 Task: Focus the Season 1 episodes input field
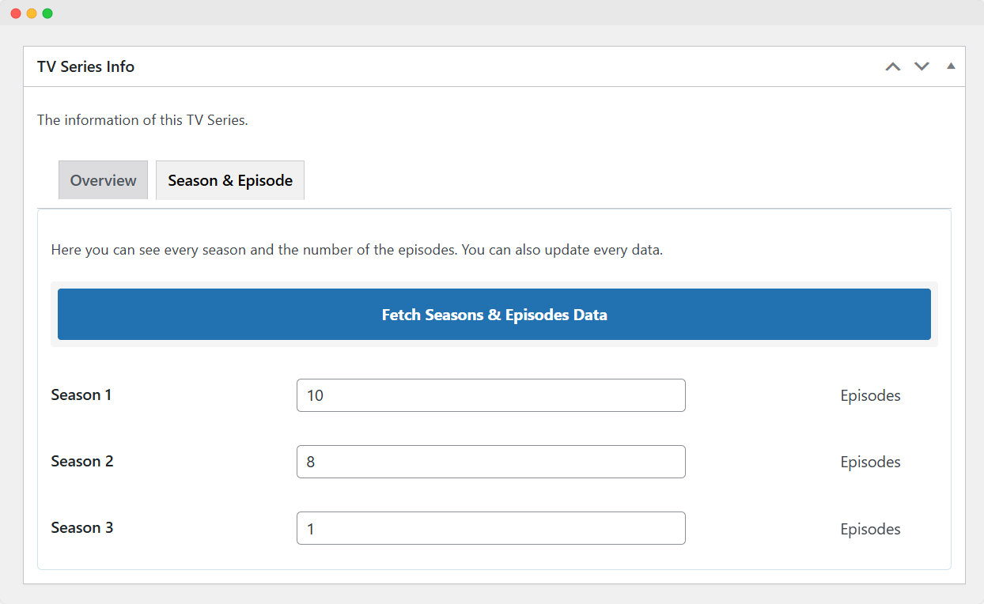[x=491, y=395]
